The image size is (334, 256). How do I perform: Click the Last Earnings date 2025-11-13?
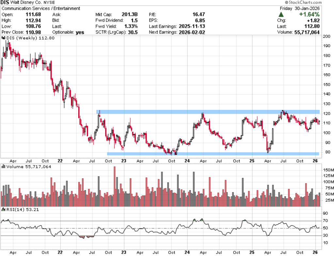point(192,26)
